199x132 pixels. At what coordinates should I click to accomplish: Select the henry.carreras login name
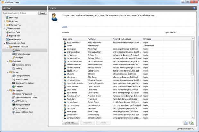[73, 105]
